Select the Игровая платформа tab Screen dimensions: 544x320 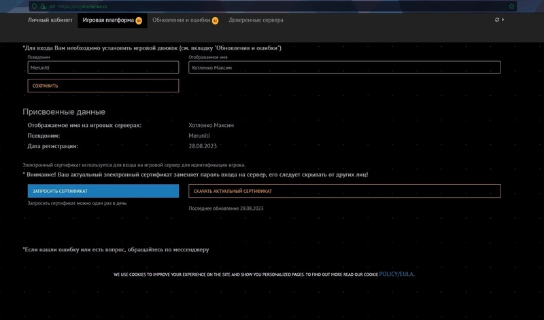[112, 20]
